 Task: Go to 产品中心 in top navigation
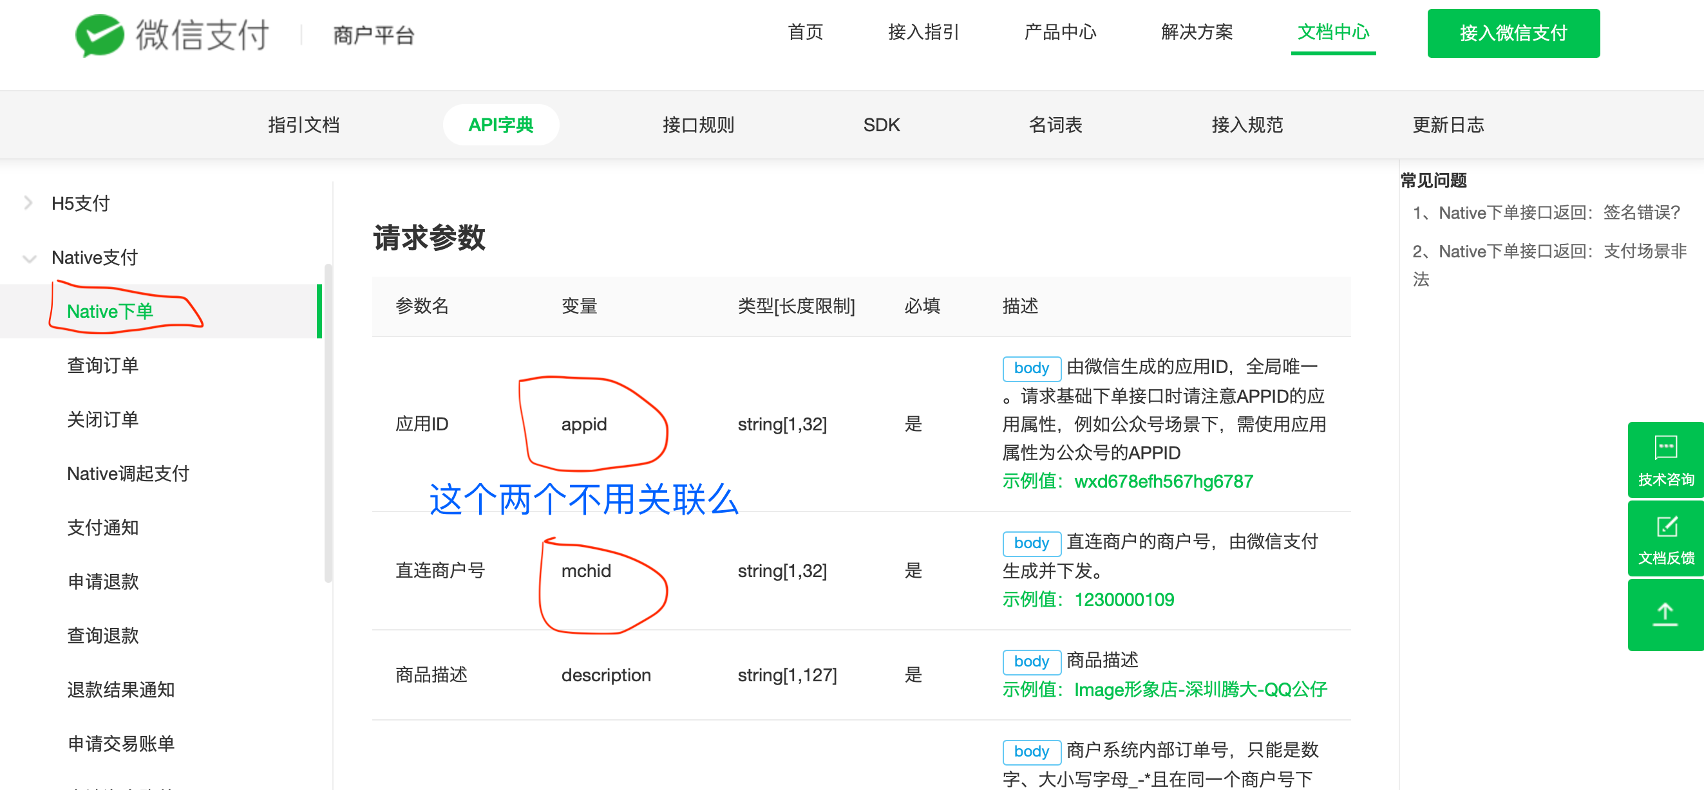(1060, 32)
